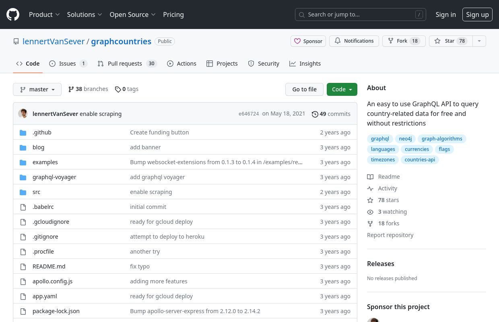Open the master branch selector

pos(37,89)
